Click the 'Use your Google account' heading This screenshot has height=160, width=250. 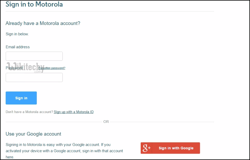(x=33, y=134)
